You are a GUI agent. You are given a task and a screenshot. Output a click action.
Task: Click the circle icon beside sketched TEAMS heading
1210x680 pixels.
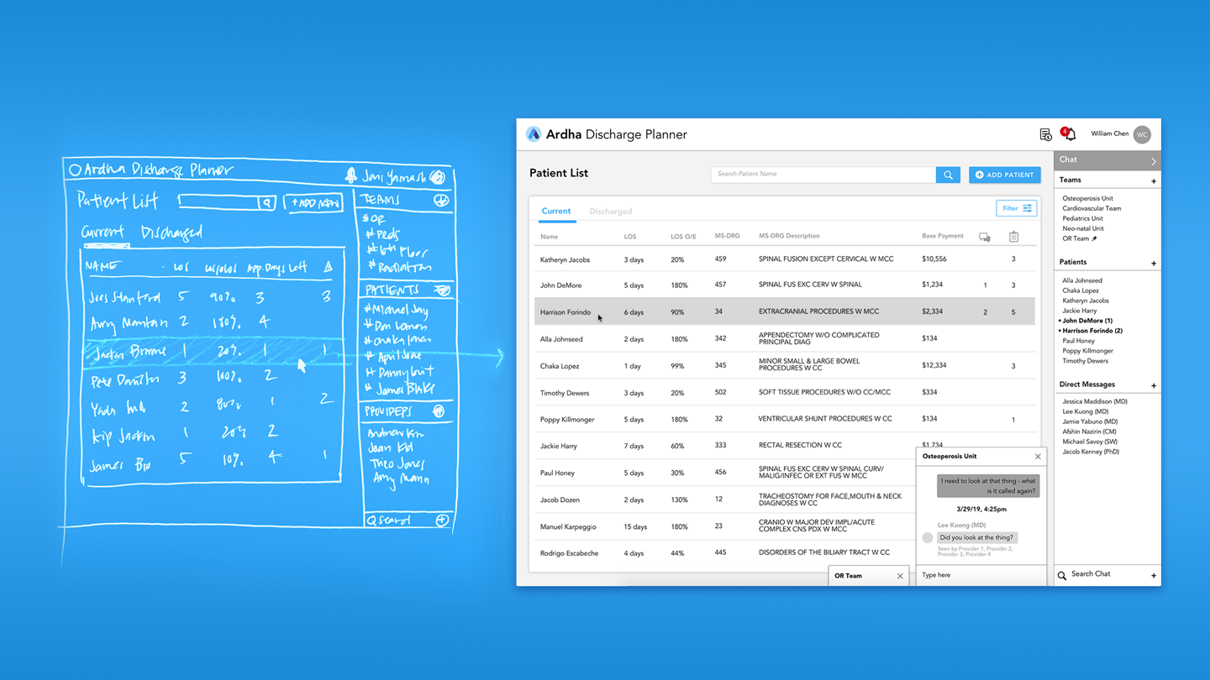pos(441,201)
